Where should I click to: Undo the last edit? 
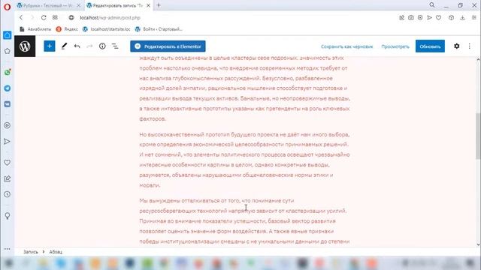click(77, 46)
